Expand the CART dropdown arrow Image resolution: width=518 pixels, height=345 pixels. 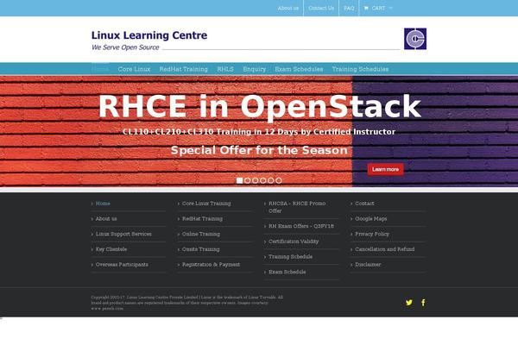(x=391, y=8)
